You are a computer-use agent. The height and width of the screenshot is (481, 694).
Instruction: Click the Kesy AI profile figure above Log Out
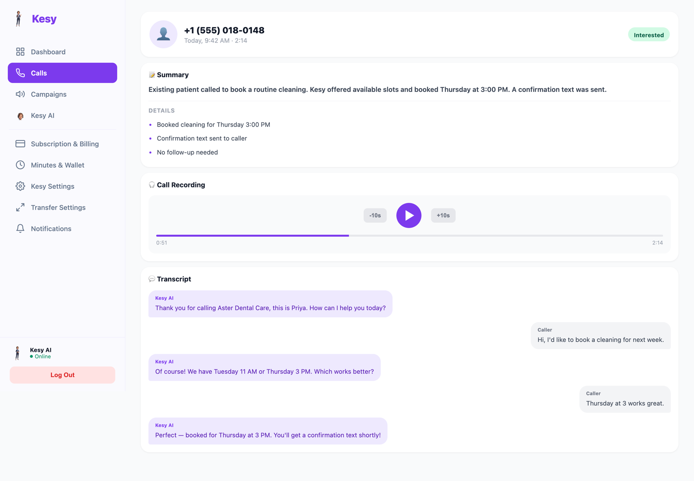[x=17, y=353]
